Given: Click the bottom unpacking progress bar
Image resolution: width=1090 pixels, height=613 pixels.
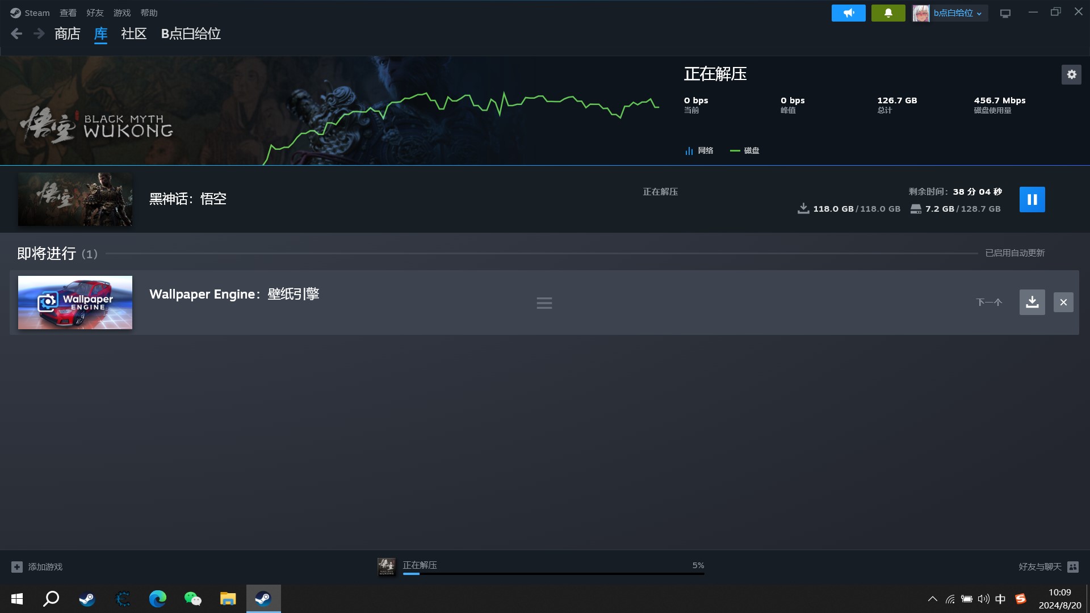Looking at the screenshot, I should [x=554, y=574].
